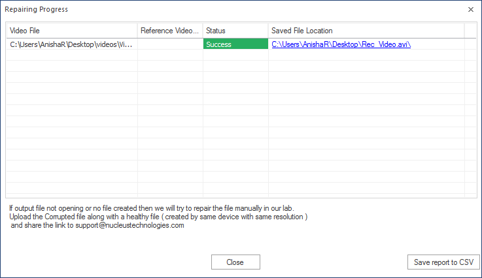Click the empty second row in Video File column
The image size is (482, 278).
coord(72,55)
